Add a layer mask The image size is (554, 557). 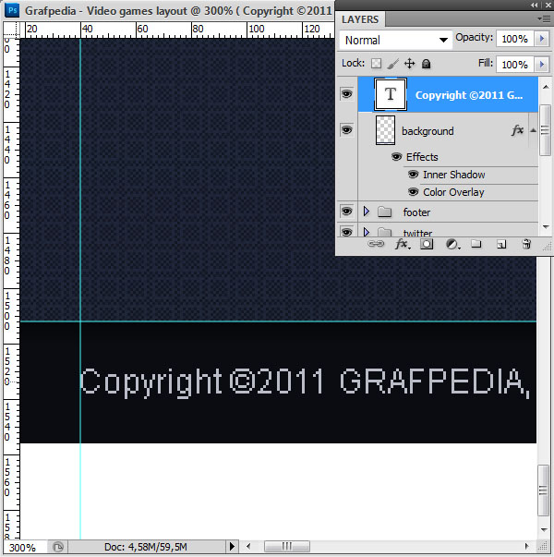427,244
